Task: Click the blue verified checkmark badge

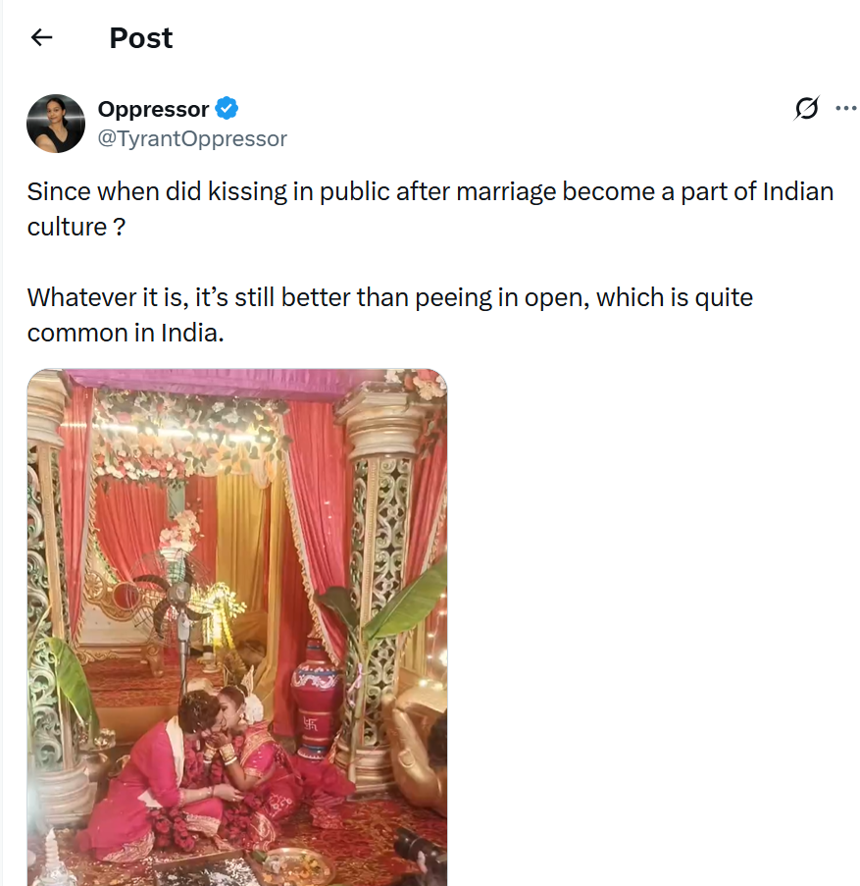Action: 228,109
